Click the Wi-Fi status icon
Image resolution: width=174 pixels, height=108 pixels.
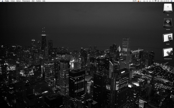[156, 1]
